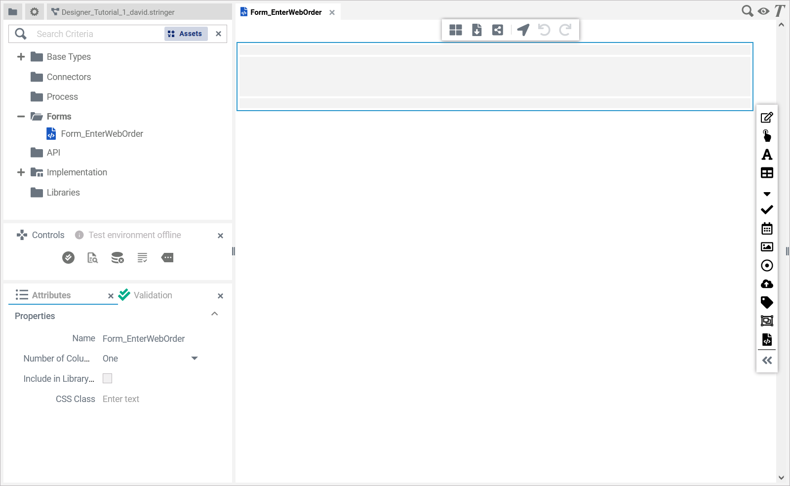Click the cloud upload element icon
The image size is (790, 486).
(x=767, y=284)
